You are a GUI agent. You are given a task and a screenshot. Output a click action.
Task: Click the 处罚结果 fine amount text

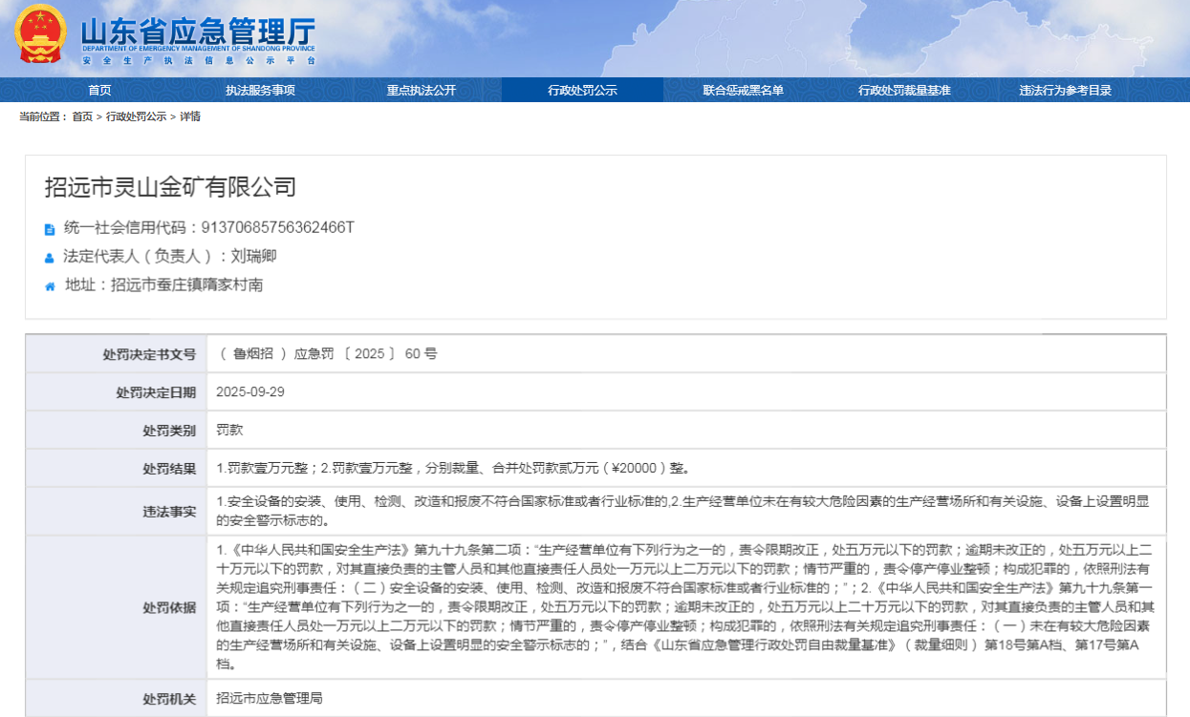coord(452,469)
